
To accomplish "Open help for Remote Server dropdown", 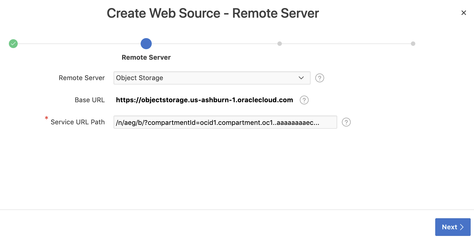I will tap(320, 78).
